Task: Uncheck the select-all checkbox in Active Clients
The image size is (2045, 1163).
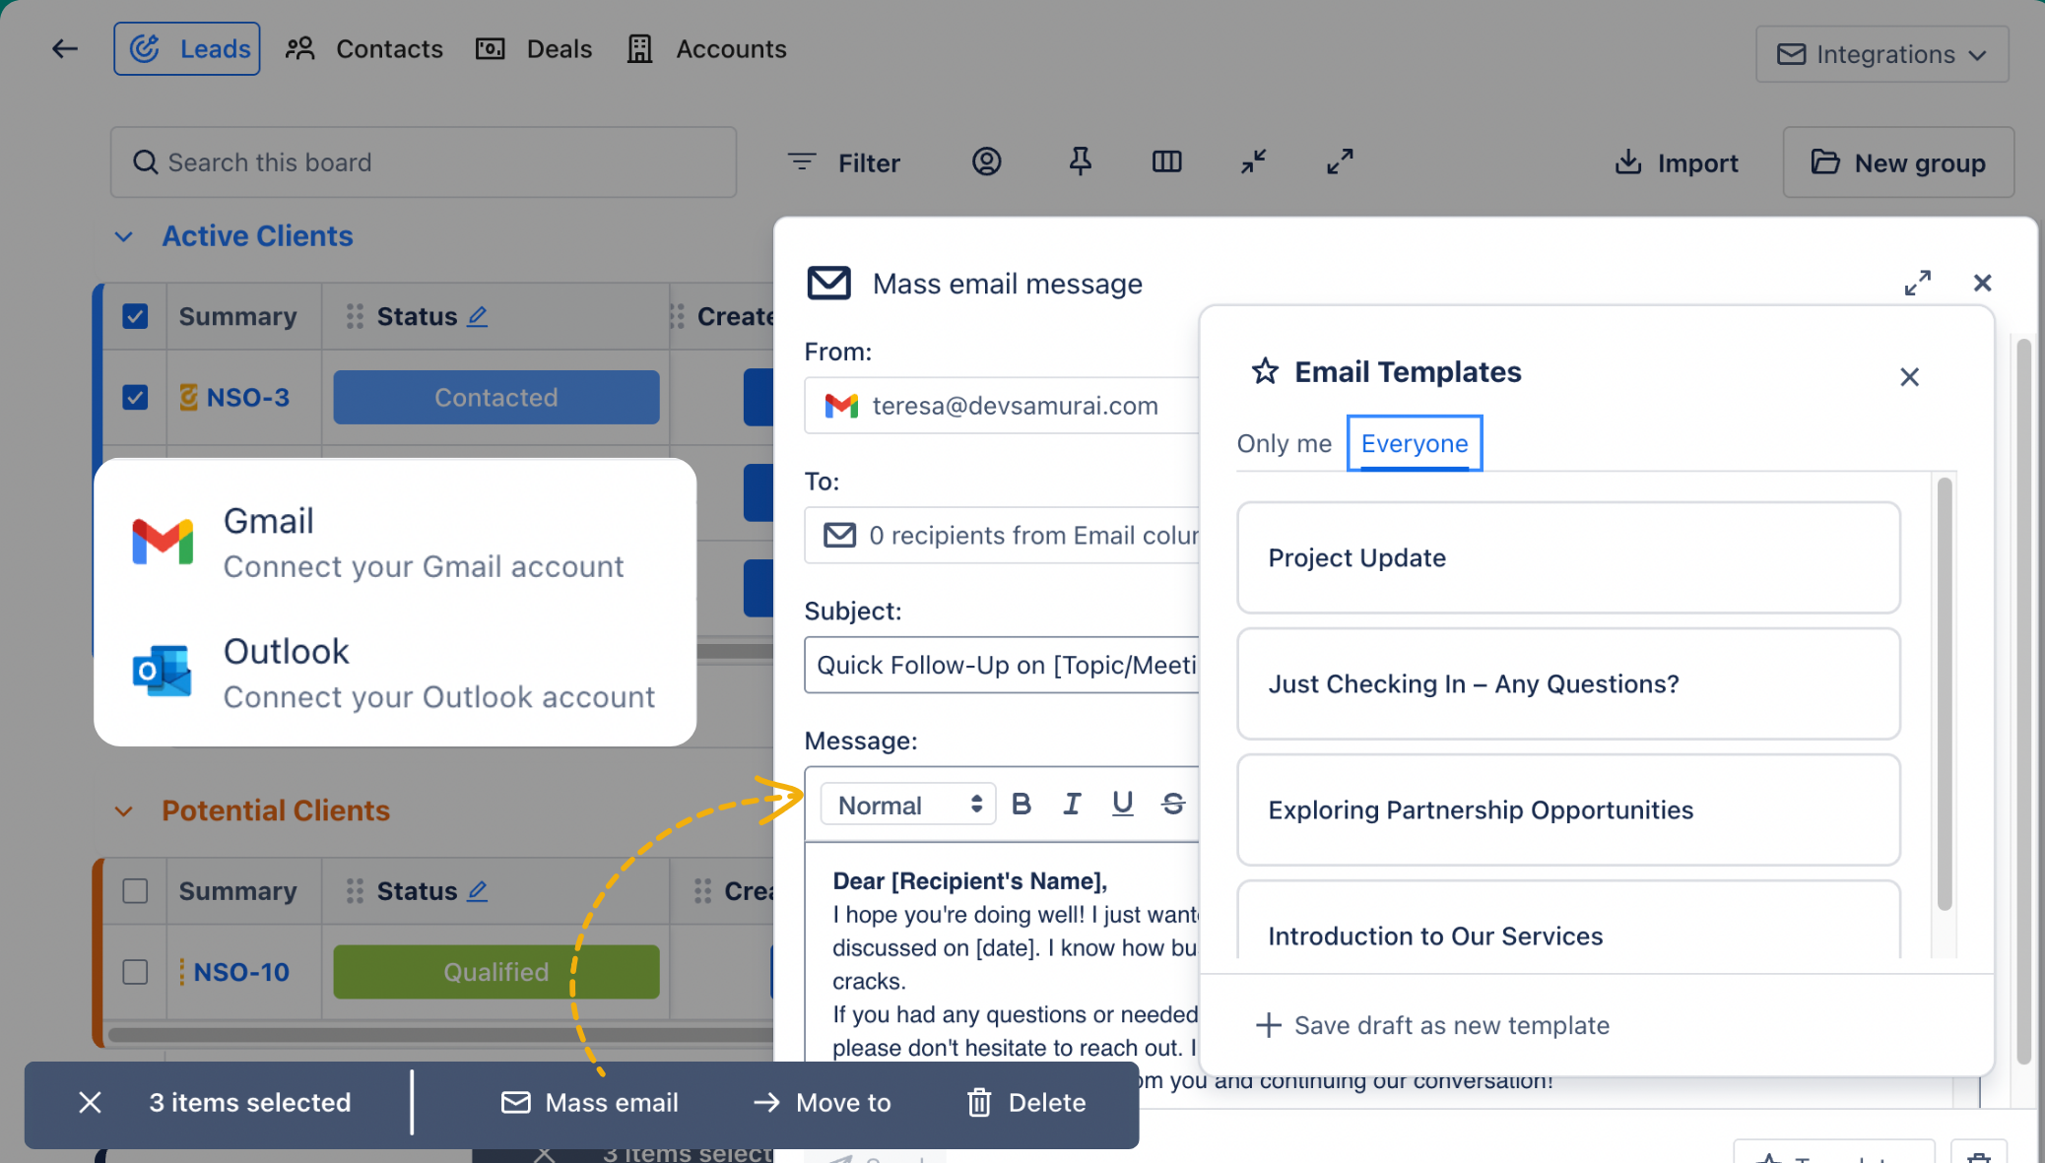Action: click(135, 315)
